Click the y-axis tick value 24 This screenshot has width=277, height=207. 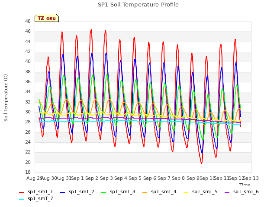[x=28, y=142]
